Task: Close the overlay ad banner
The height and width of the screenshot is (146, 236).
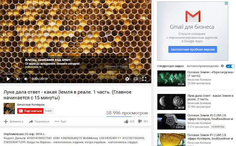Action: click(x=126, y=59)
